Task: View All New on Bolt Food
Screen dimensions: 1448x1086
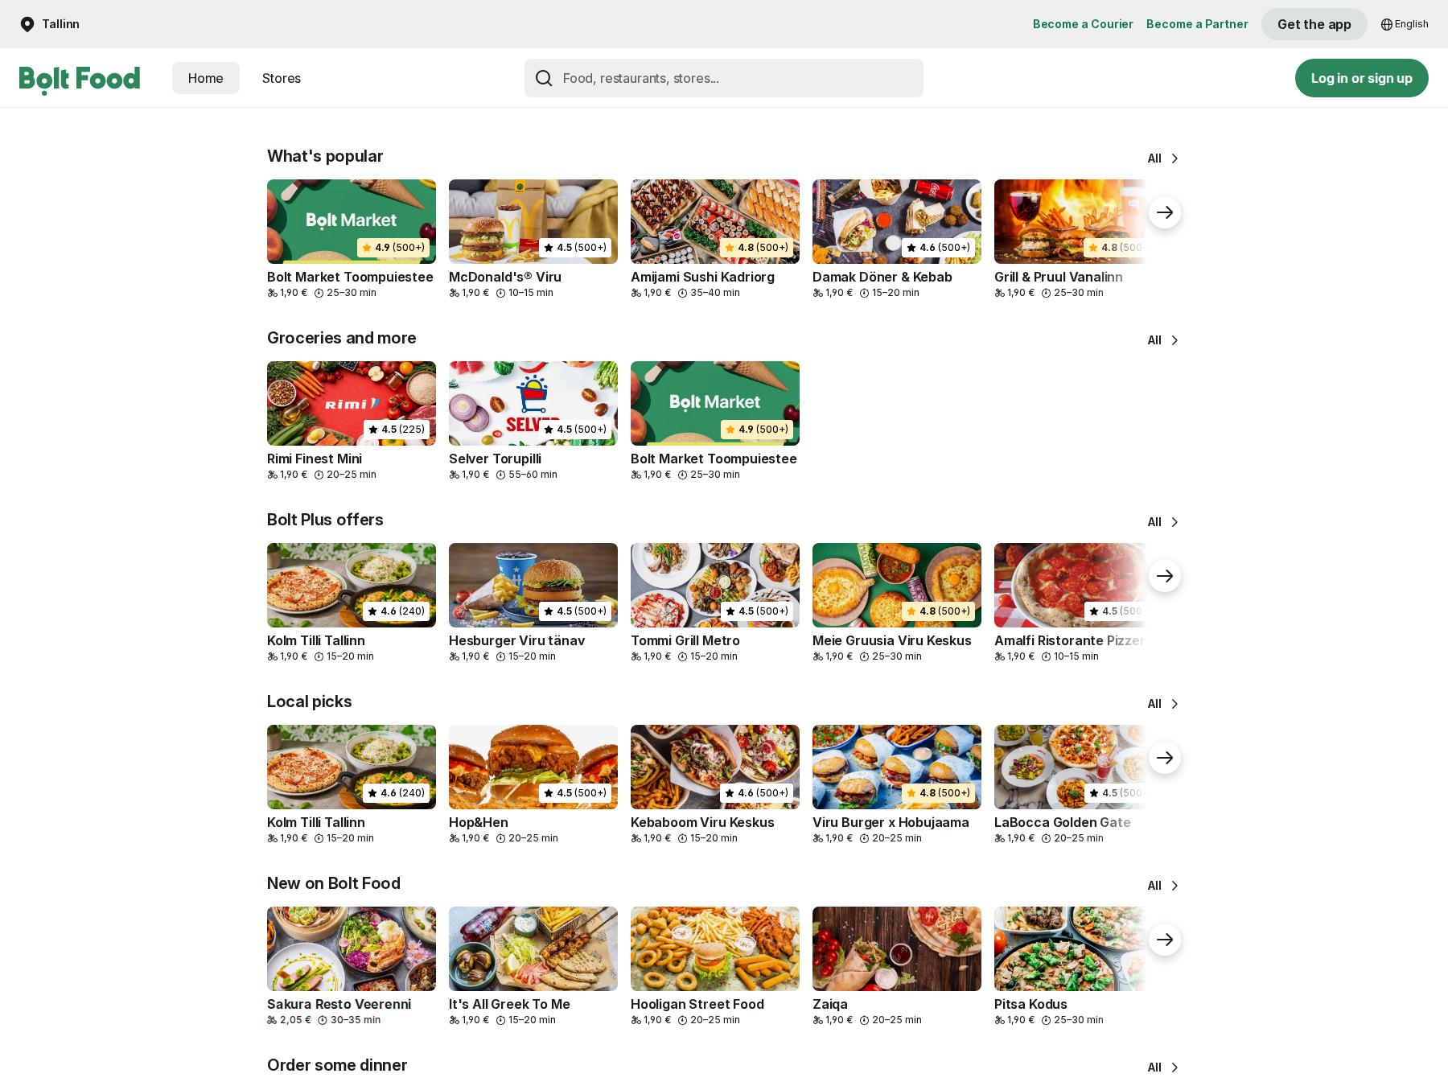Action: click(x=1163, y=886)
